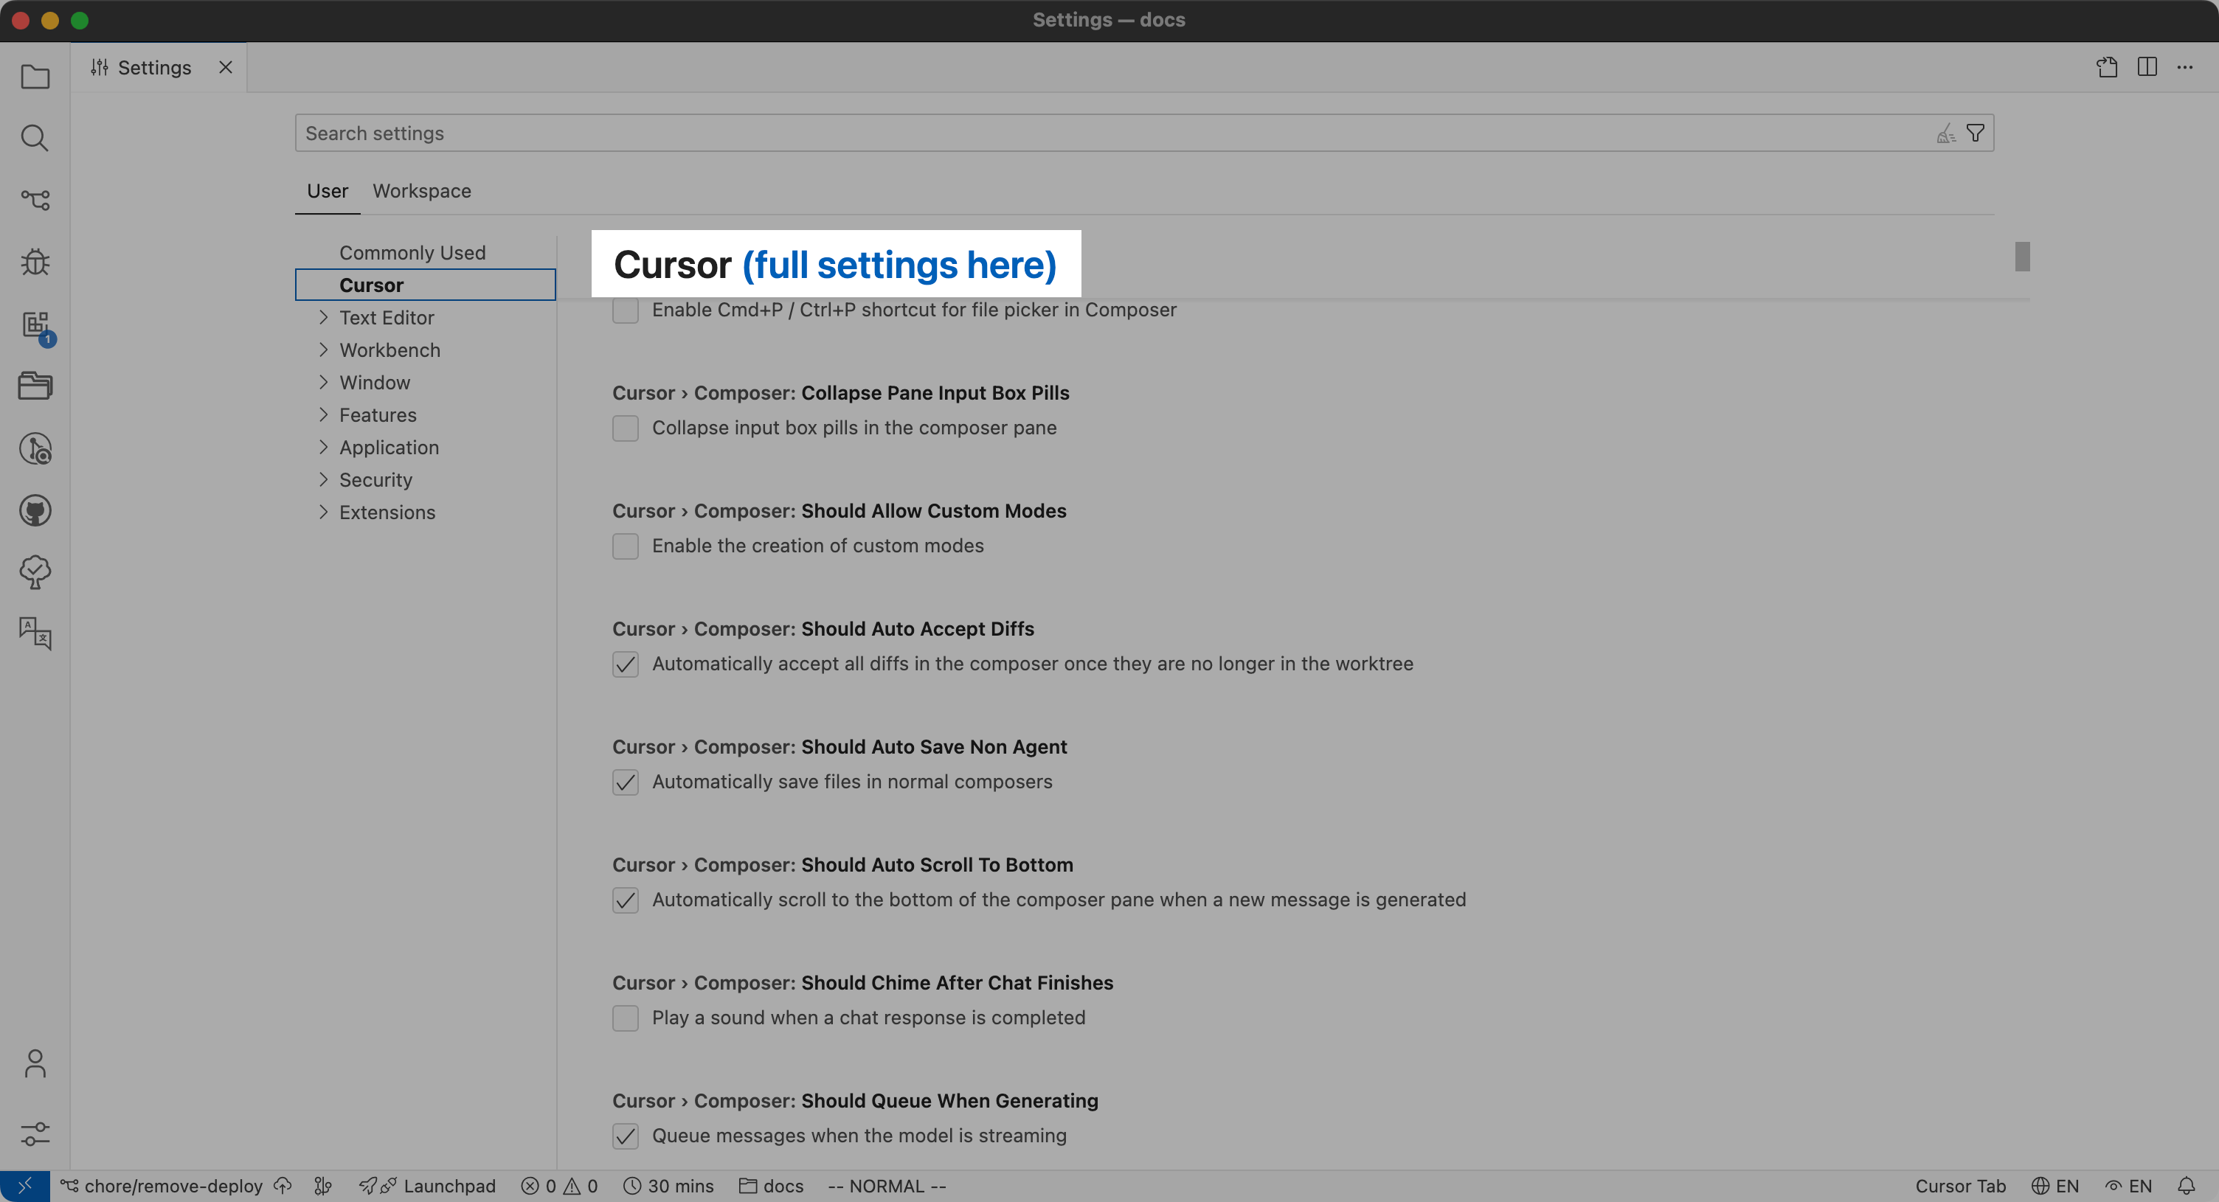This screenshot has width=2219, height=1202.
Task: Open the Search view in activity bar
Action: click(35, 138)
